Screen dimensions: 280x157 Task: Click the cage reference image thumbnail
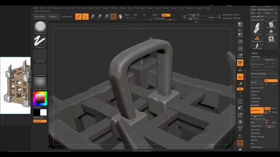coord(15,85)
